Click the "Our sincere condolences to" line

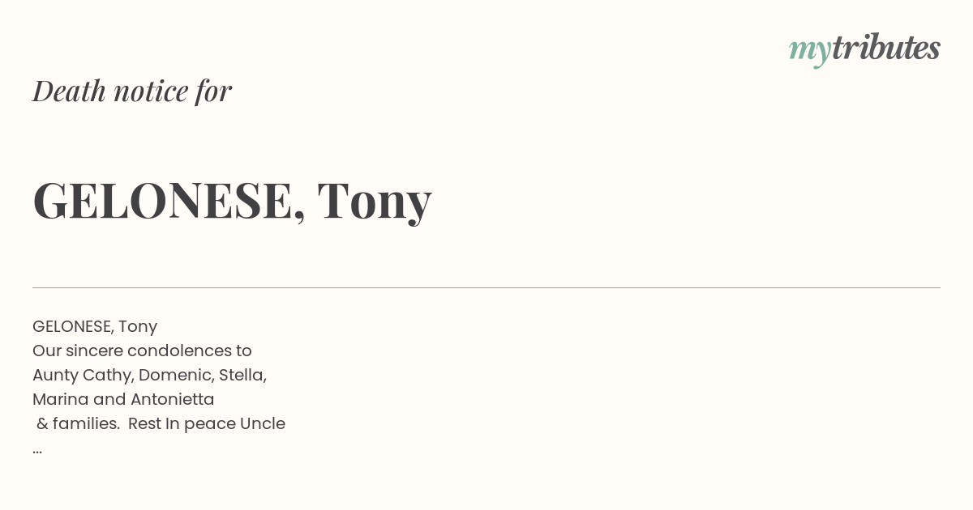[142, 351]
